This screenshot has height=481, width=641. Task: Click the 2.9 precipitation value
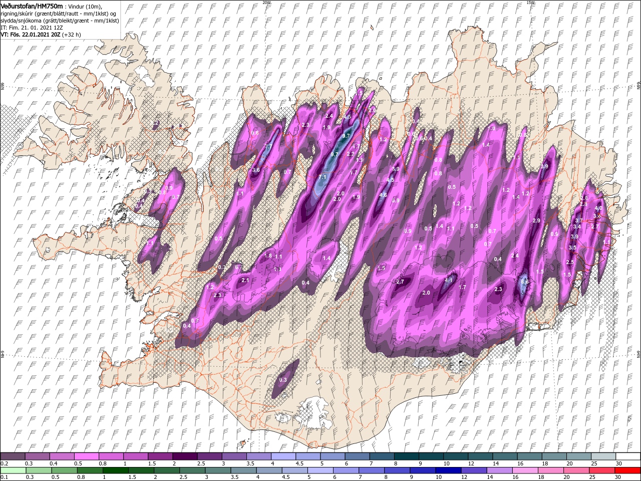[x=536, y=221]
